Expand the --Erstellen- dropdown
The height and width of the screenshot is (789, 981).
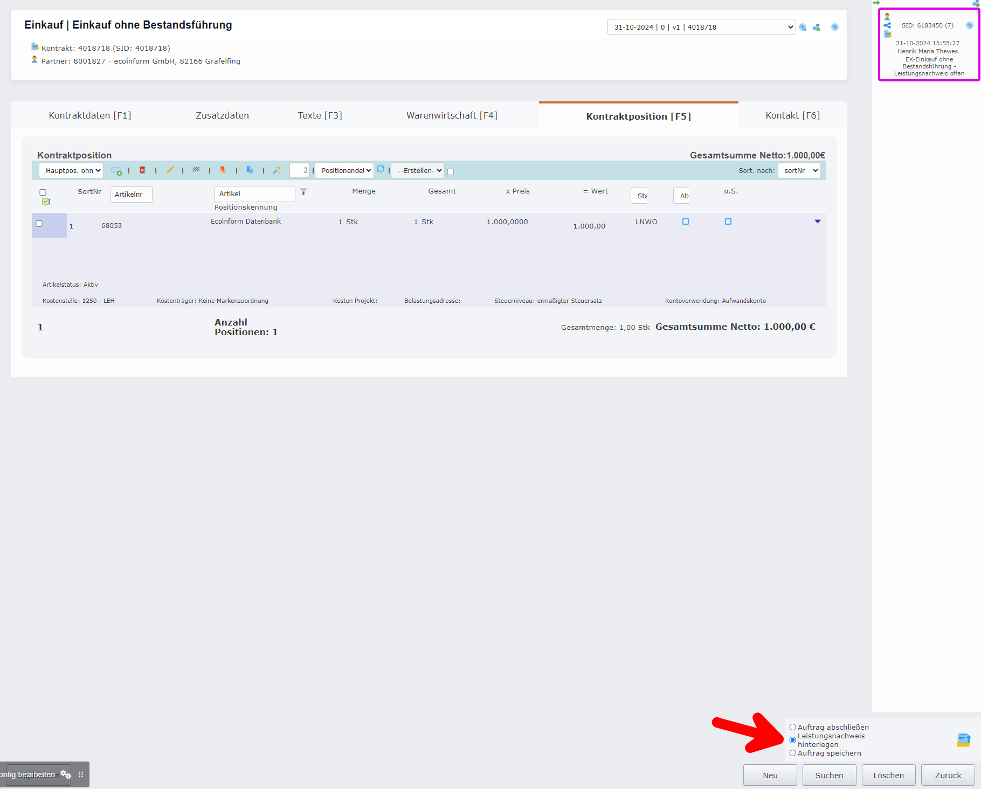[x=417, y=170]
